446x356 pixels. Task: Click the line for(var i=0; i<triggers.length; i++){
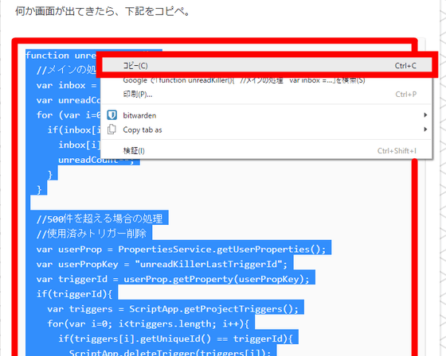[148, 323]
